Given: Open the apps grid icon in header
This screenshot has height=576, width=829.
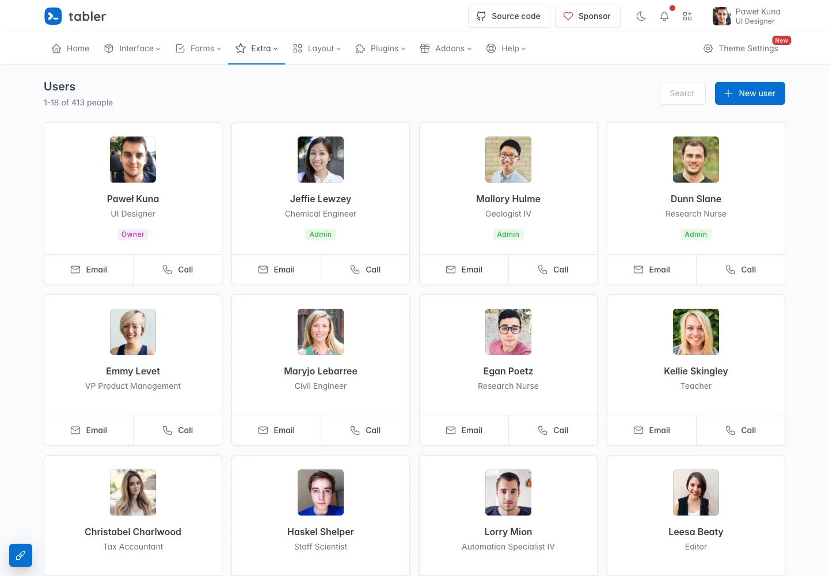Looking at the screenshot, I should click(687, 16).
